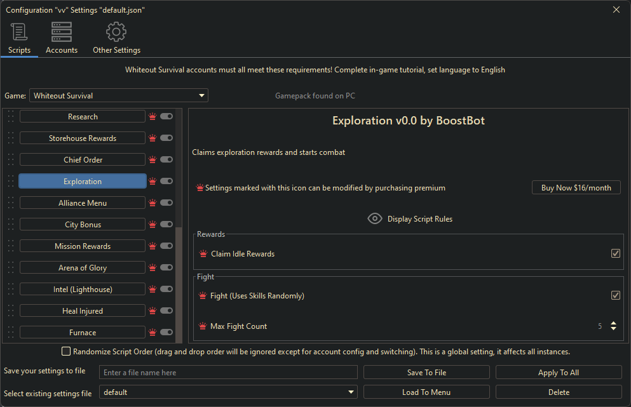Click the drag handle dots beside City Bonus
The image size is (631, 407).
tap(11, 224)
